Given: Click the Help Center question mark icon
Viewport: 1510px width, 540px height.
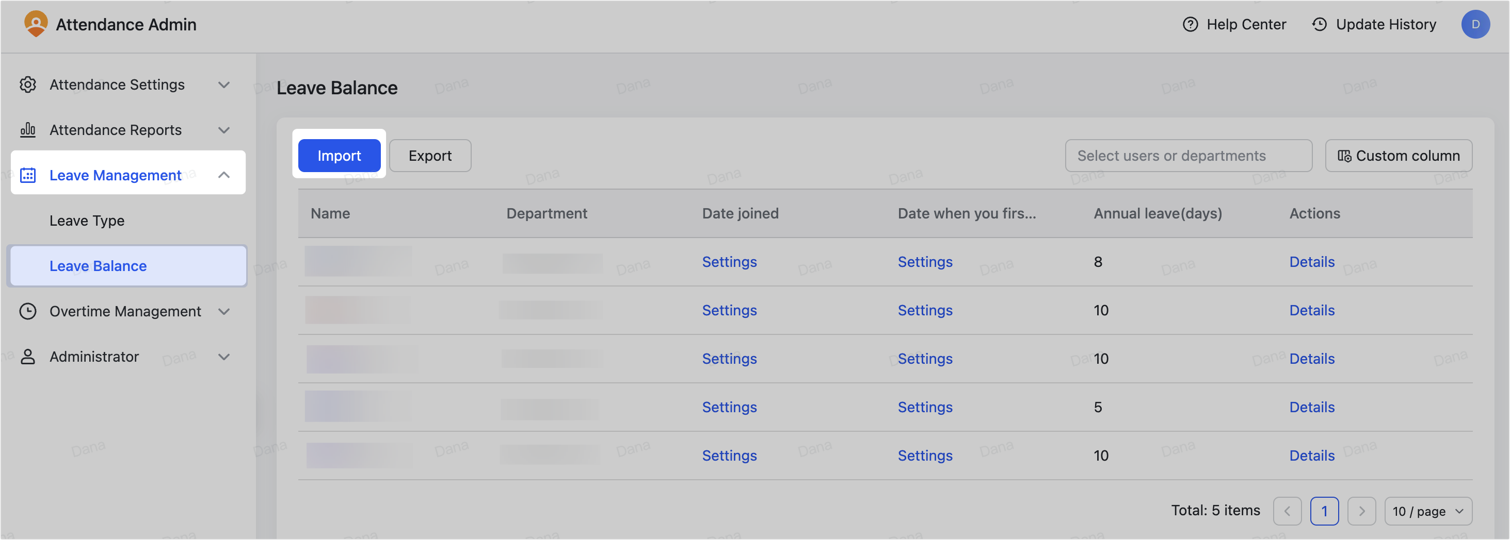Looking at the screenshot, I should pyautogui.click(x=1190, y=25).
